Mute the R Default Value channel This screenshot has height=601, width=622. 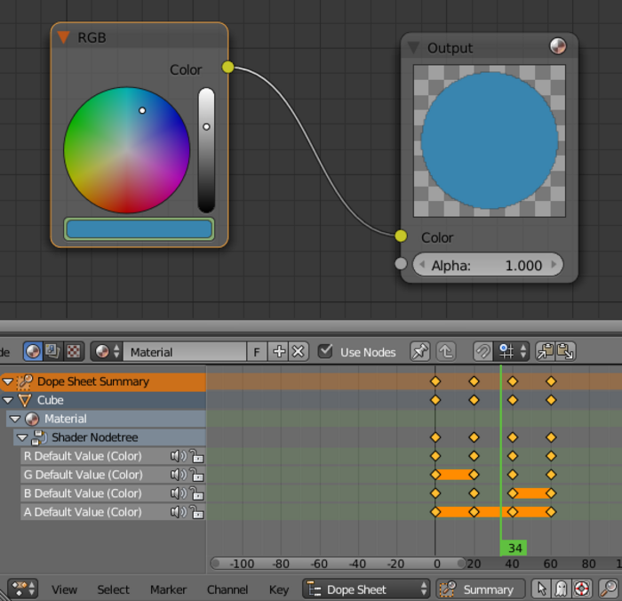[x=178, y=456]
